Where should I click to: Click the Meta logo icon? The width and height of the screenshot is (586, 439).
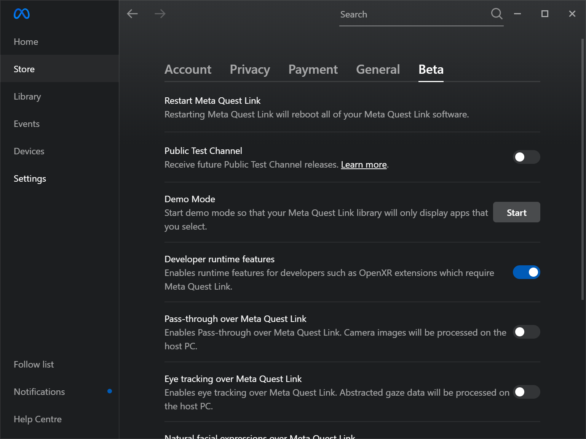[x=22, y=14]
